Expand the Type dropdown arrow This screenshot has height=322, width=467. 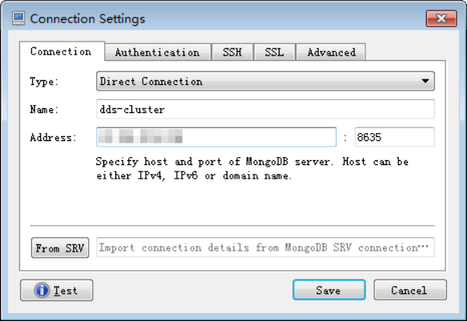(425, 81)
